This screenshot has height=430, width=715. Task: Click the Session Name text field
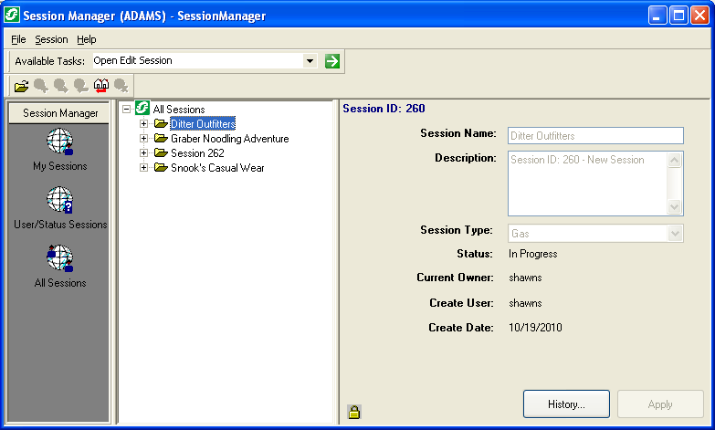(x=595, y=135)
